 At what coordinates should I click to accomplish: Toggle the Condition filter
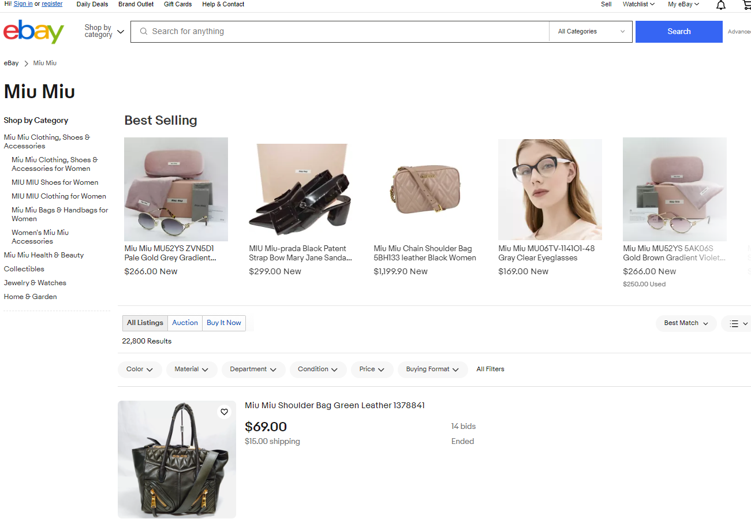[x=318, y=369]
